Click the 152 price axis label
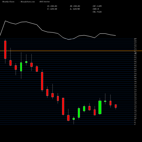 (135, 98)
